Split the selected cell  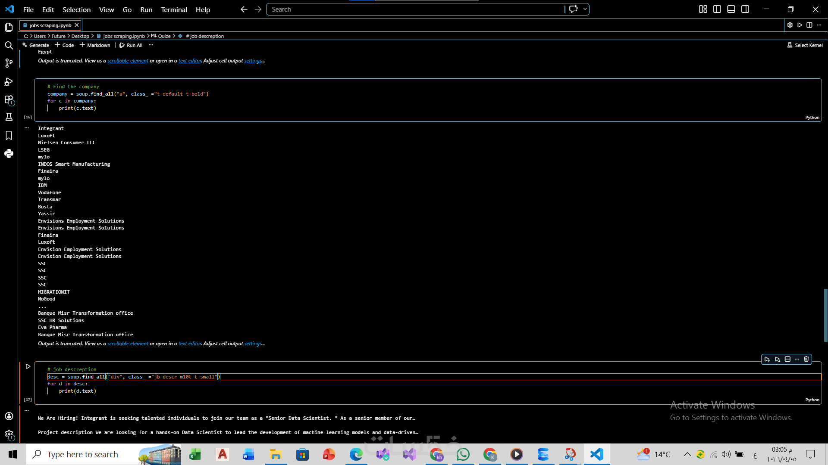787,359
